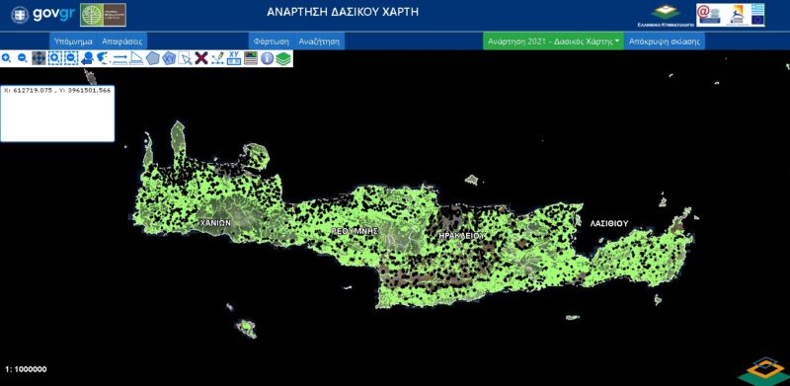This screenshot has width=790, height=386.
Task: Select the zoom out magnifier tool
Action: tap(23, 58)
